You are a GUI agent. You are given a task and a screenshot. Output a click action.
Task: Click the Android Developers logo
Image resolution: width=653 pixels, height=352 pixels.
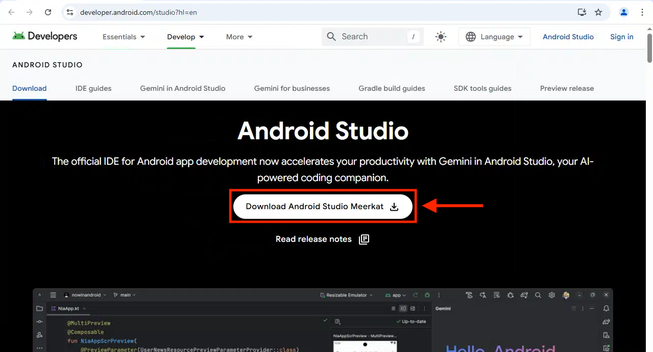pos(45,36)
